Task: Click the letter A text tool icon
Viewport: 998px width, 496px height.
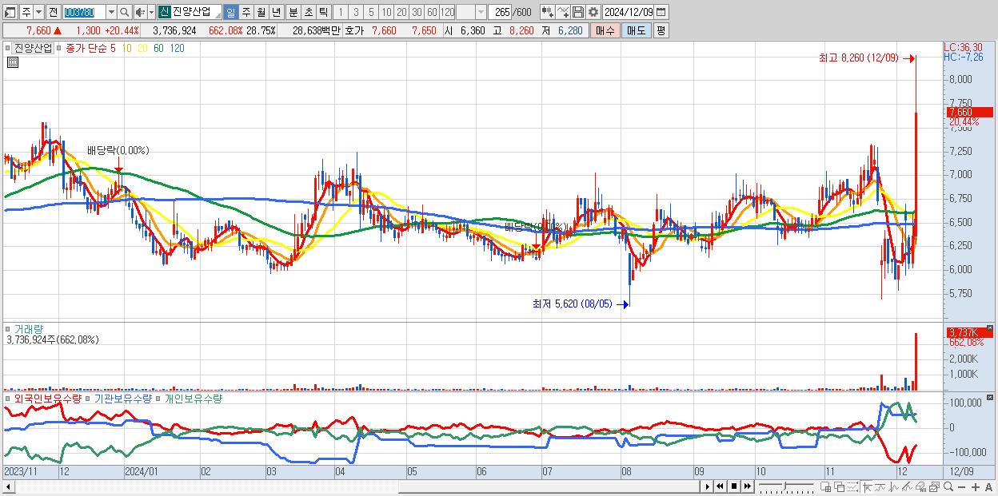Action: click(988, 487)
